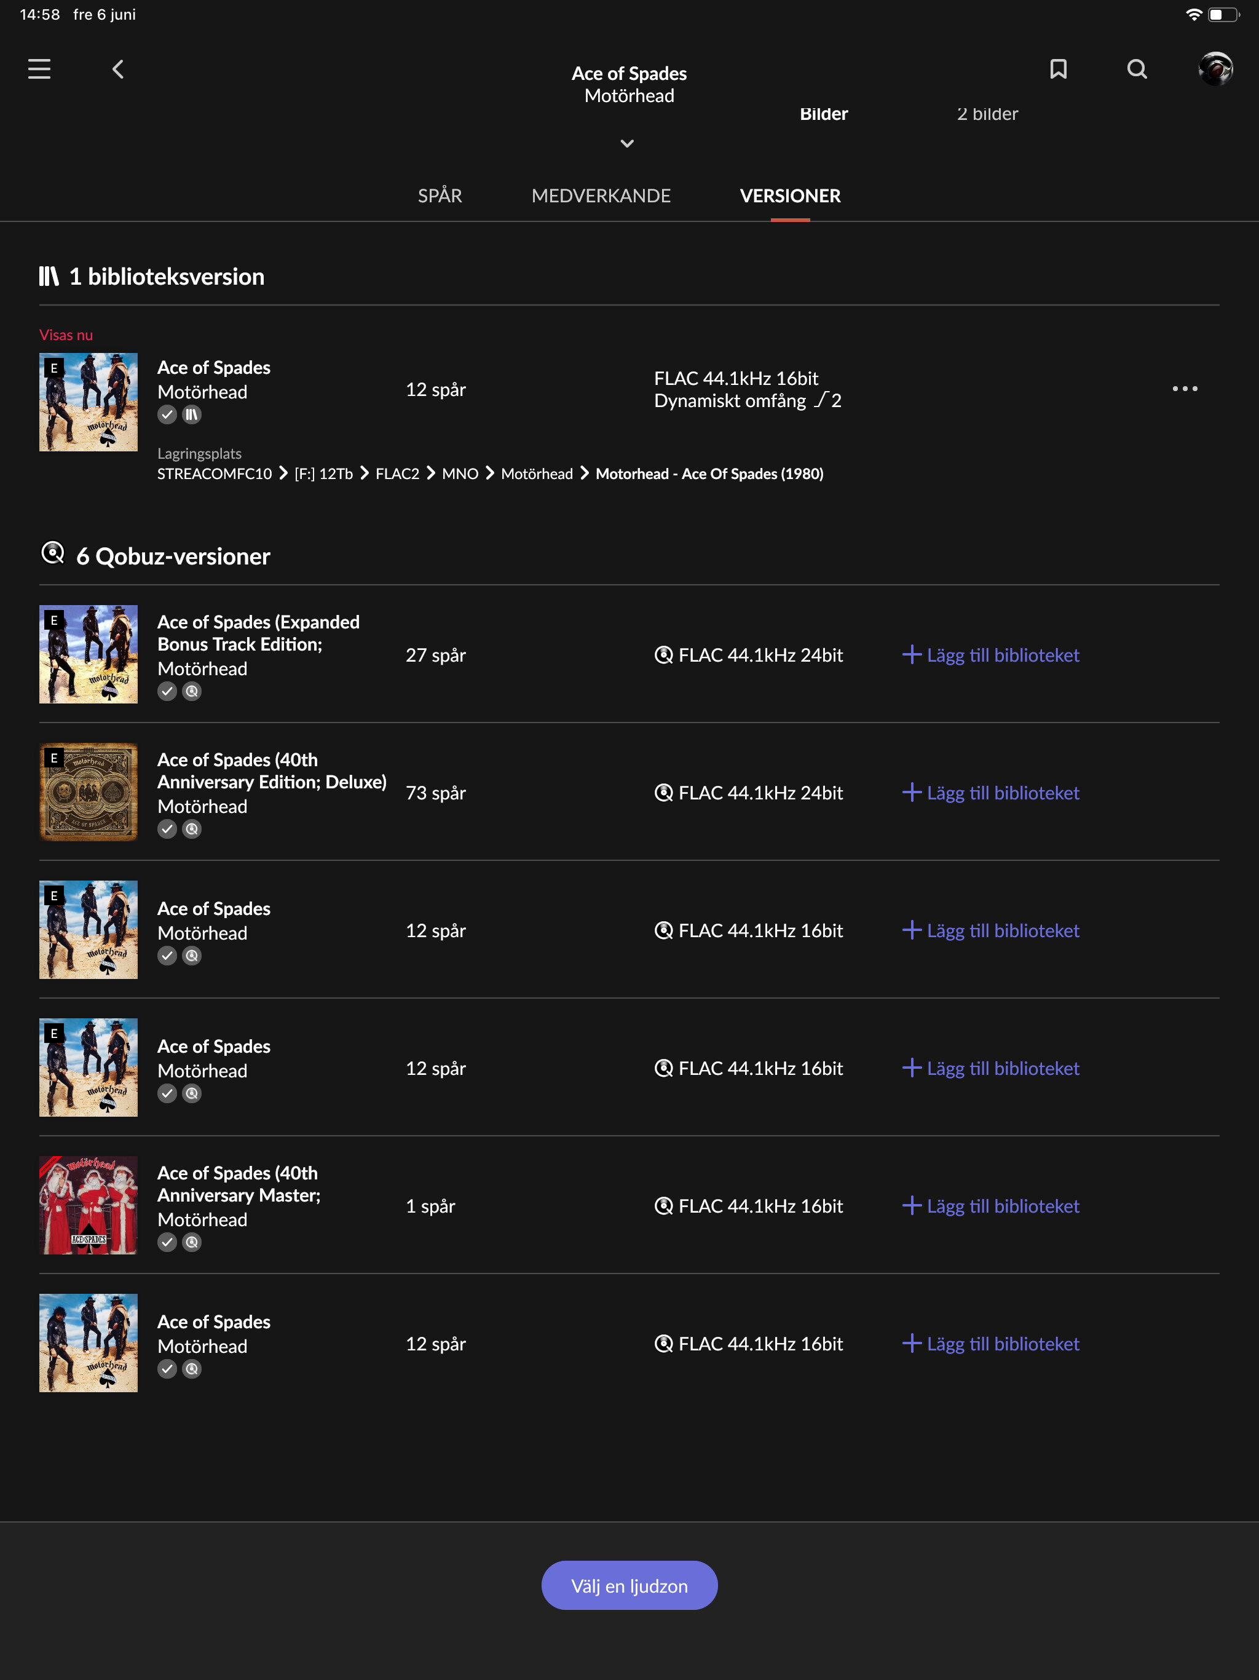Open FLAC2 folder in storage path
Viewport: 1259px width, 1680px height.
click(x=397, y=474)
